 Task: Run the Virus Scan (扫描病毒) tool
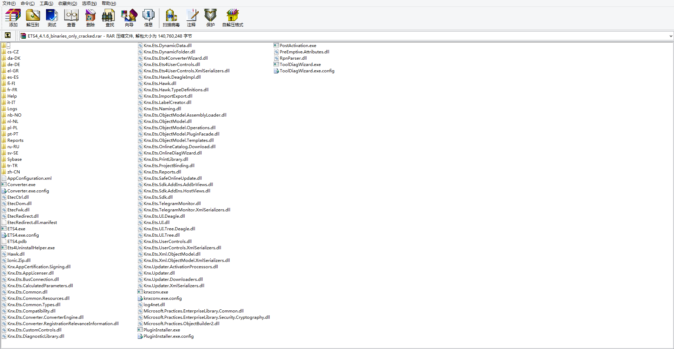[x=171, y=18]
